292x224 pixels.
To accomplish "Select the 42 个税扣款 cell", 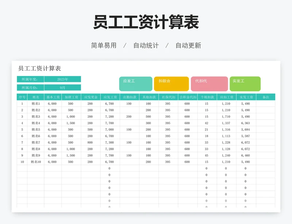I will coord(207,123).
